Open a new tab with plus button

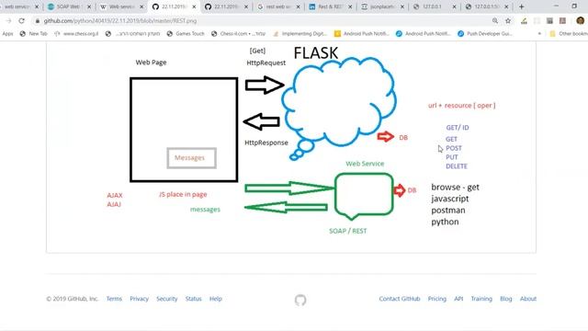521,6
